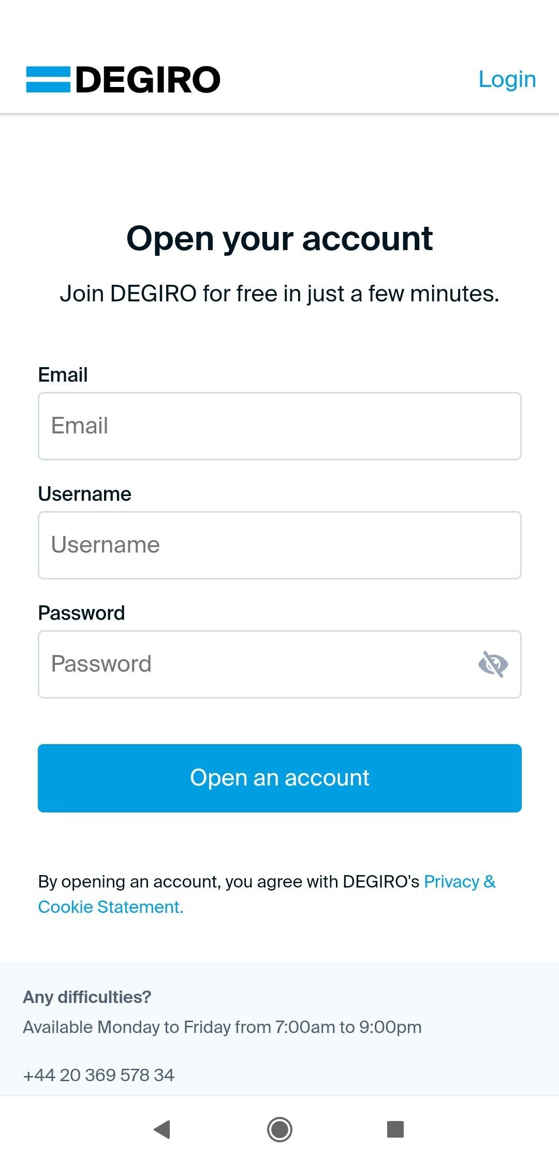This screenshot has width=559, height=1163.
Task: Open the Login page link
Action: [507, 79]
